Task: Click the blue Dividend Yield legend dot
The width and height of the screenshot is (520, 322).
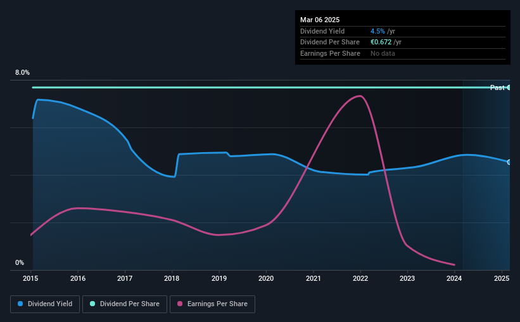Action: (20, 304)
